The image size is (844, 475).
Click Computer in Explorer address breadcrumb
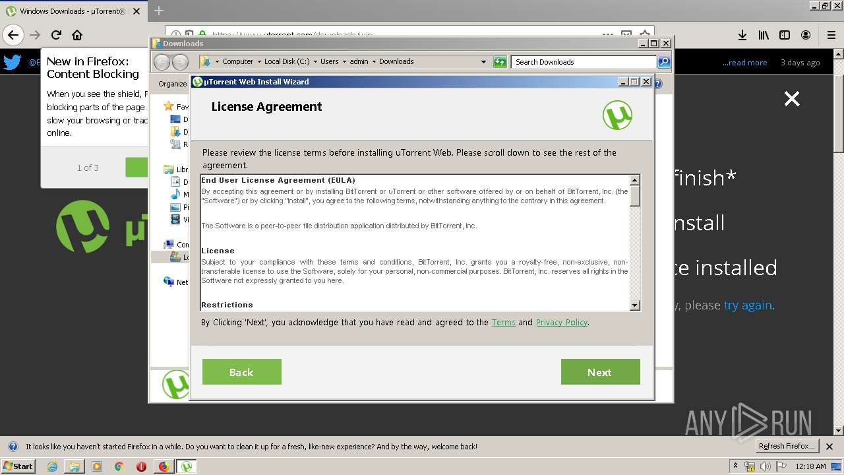(237, 61)
